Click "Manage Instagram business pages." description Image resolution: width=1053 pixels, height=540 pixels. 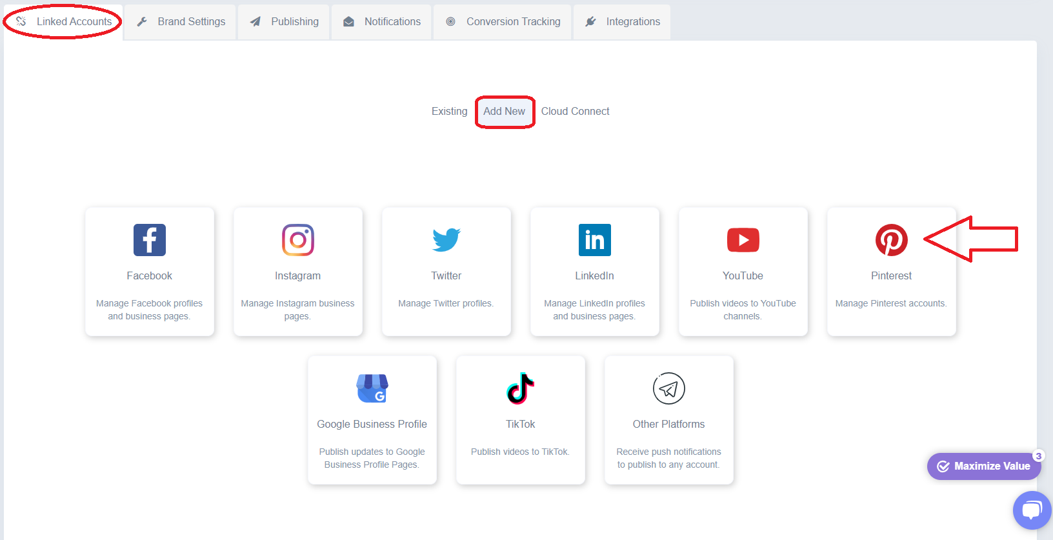point(298,310)
